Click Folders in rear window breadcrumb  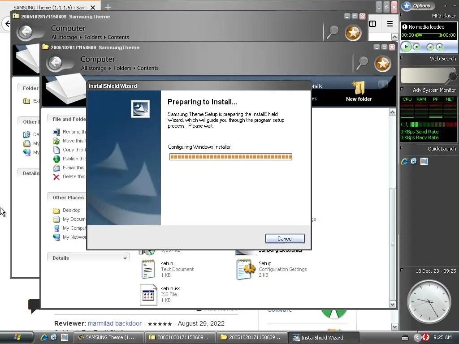point(93,37)
